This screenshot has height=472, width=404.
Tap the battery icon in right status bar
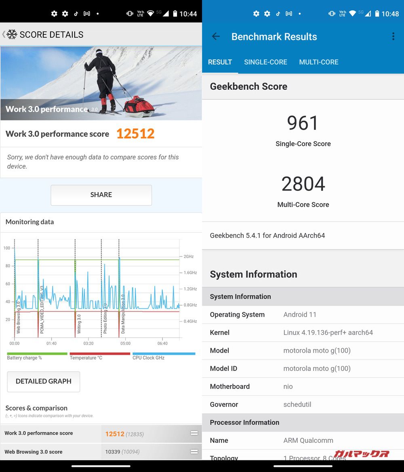pyautogui.click(x=377, y=14)
